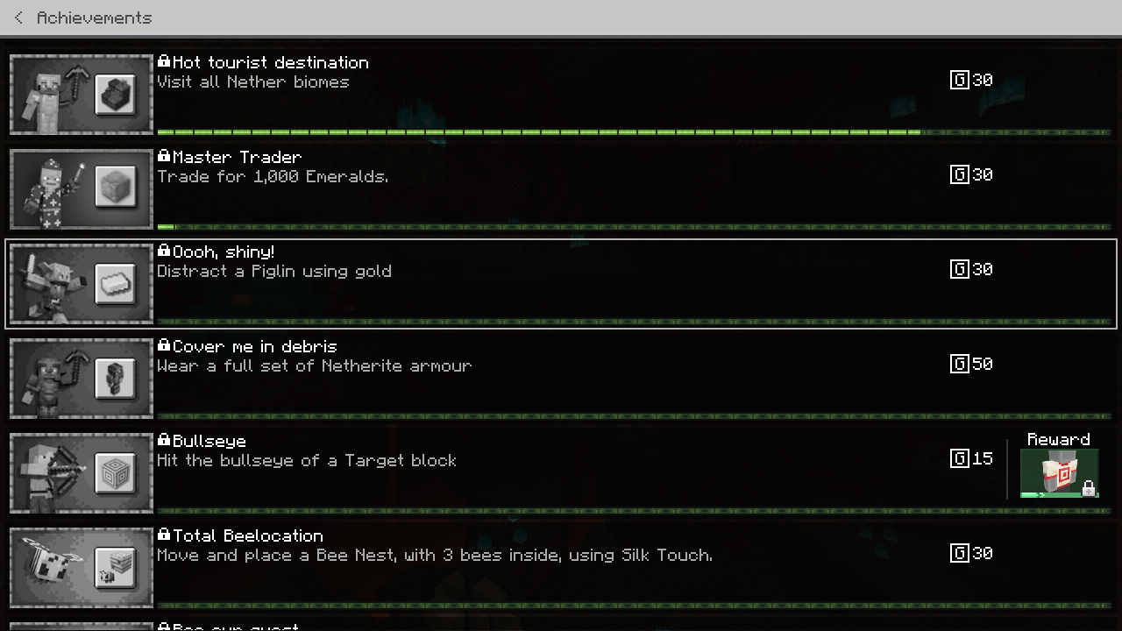Click the gamerscore G icon for Bullseye

pyautogui.click(x=960, y=458)
